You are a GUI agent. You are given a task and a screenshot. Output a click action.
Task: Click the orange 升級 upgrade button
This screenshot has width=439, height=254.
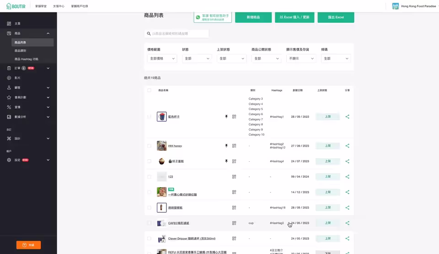pyautogui.click(x=28, y=245)
